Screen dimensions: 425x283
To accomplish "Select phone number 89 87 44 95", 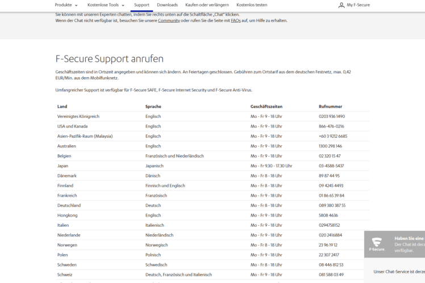I will 329,176.
